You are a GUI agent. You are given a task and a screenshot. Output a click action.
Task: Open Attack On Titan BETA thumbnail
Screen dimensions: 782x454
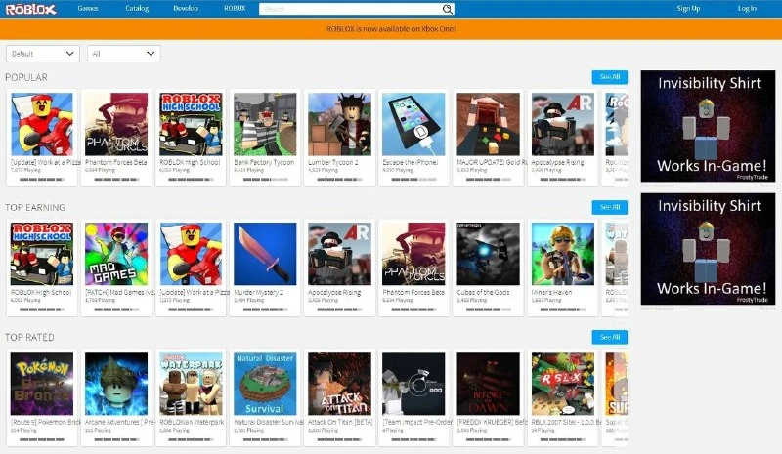339,385
